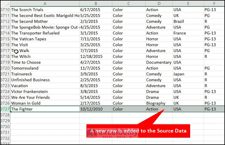
Task: Select column A header
Action: click(45, 3)
